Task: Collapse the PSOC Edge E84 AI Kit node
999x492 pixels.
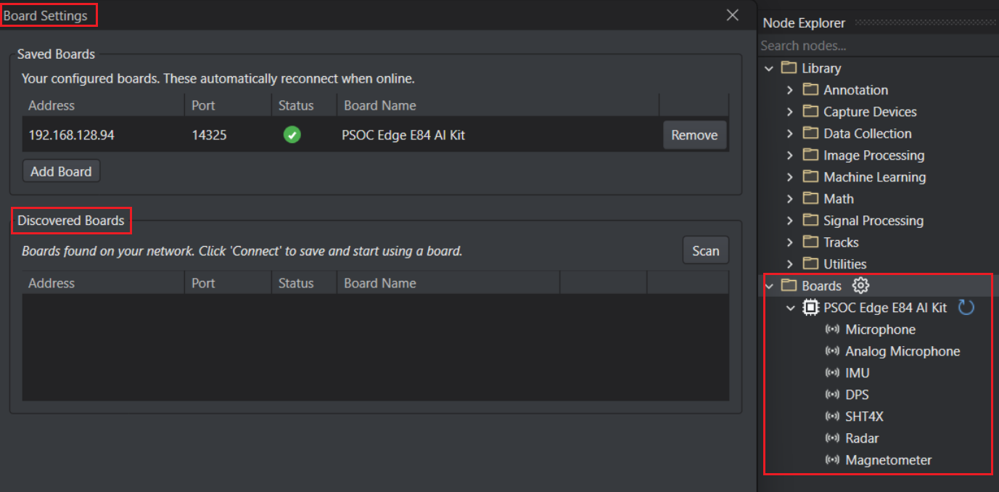Action: pyautogui.click(x=791, y=308)
